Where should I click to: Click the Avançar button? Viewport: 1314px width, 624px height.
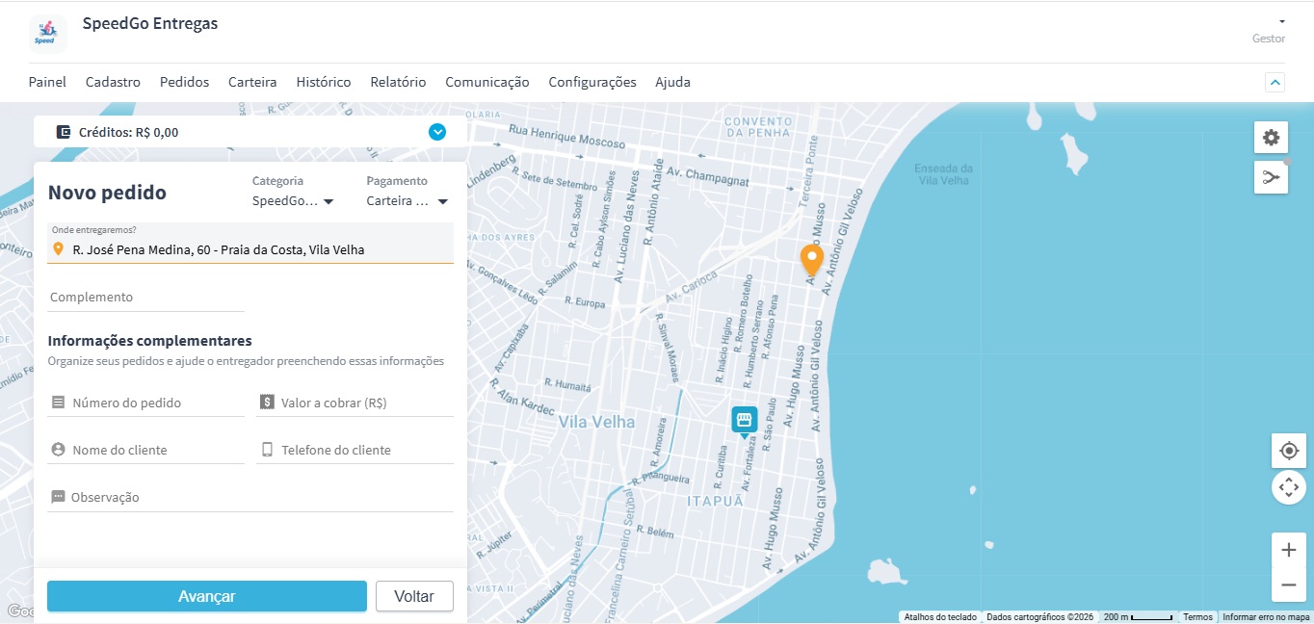[x=207, y=596]
